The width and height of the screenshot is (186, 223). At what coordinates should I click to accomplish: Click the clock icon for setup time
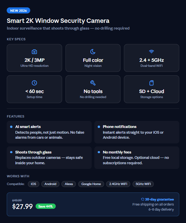click(x=34, y=83)
